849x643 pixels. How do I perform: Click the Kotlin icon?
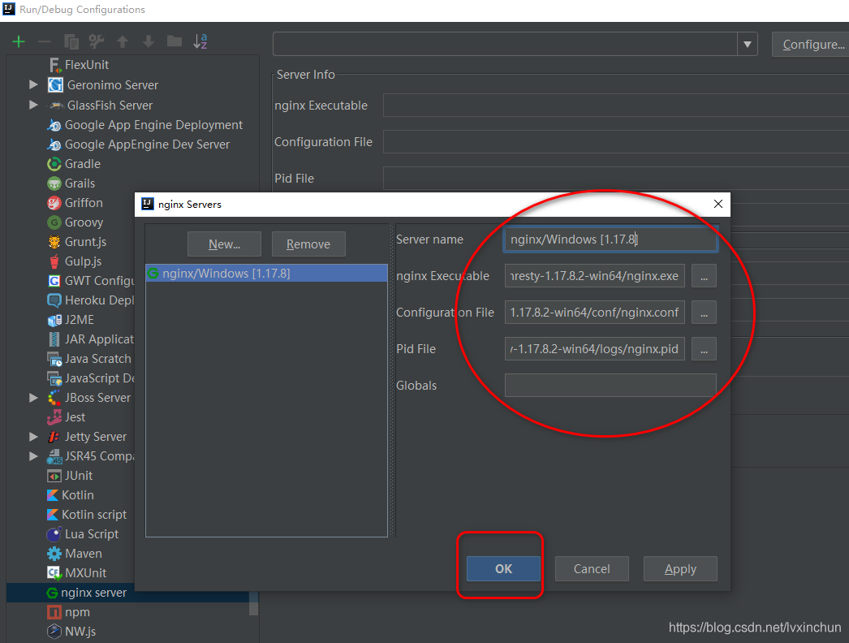[x=53, y=495]
